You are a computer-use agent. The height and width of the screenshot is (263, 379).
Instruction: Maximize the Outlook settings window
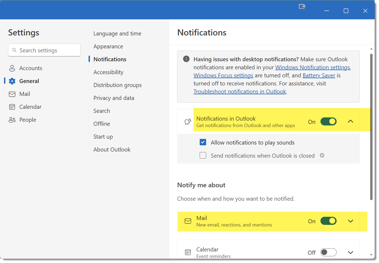[346, 11]
